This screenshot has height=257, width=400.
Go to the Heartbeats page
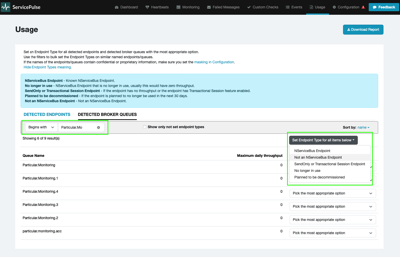[x=157, y=7]
